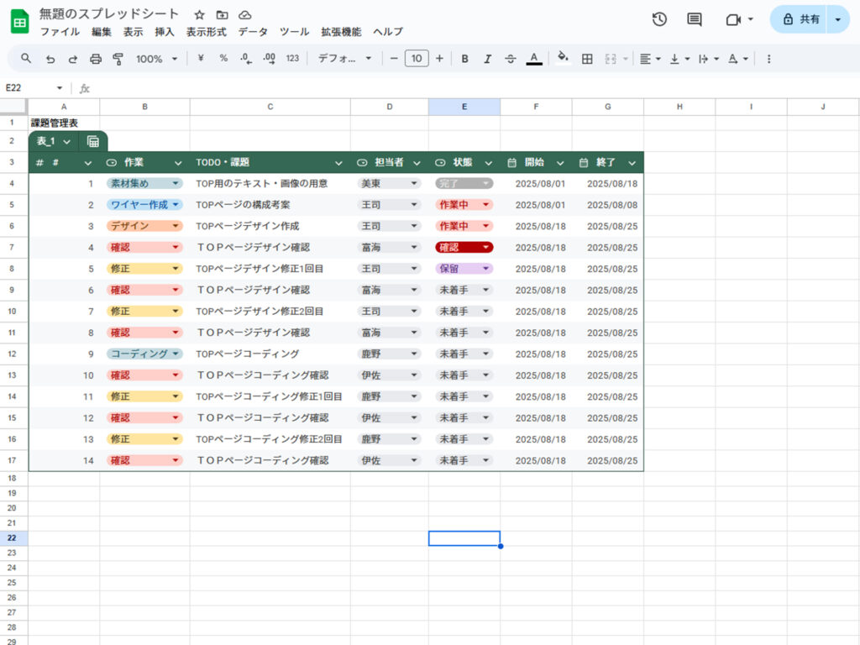Click the search menus magnifier icon

26,58
